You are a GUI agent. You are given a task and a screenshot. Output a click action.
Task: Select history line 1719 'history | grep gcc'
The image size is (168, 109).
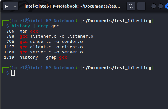35,58
